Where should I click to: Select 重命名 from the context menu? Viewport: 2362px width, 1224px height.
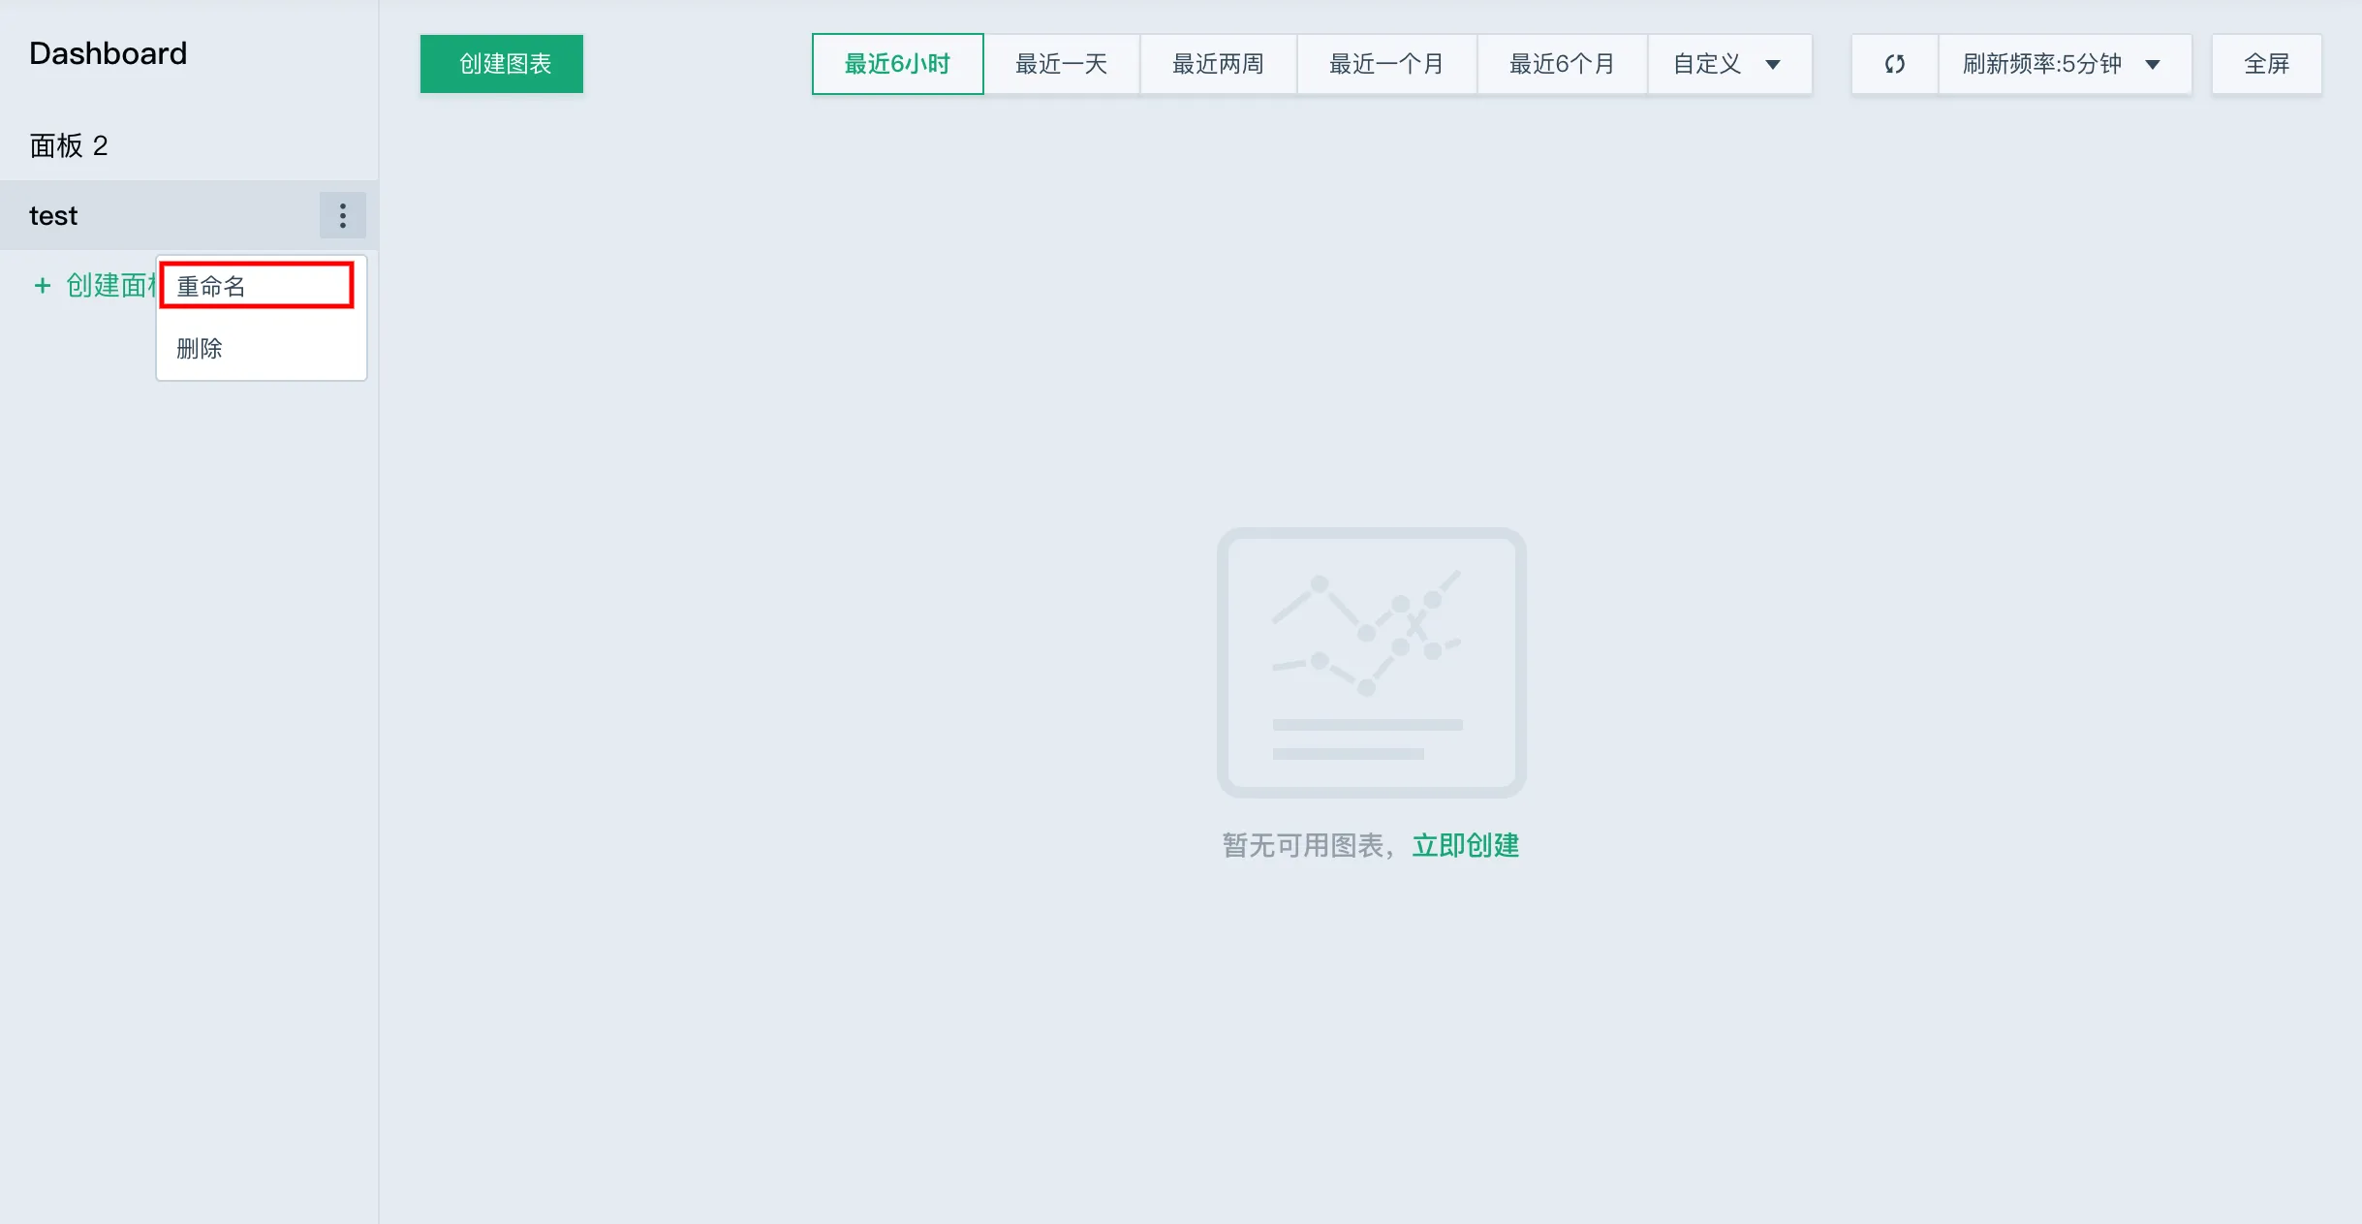click(210, 285)
